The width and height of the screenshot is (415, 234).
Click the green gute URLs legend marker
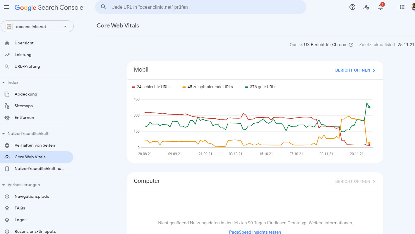tap(246, 87)
